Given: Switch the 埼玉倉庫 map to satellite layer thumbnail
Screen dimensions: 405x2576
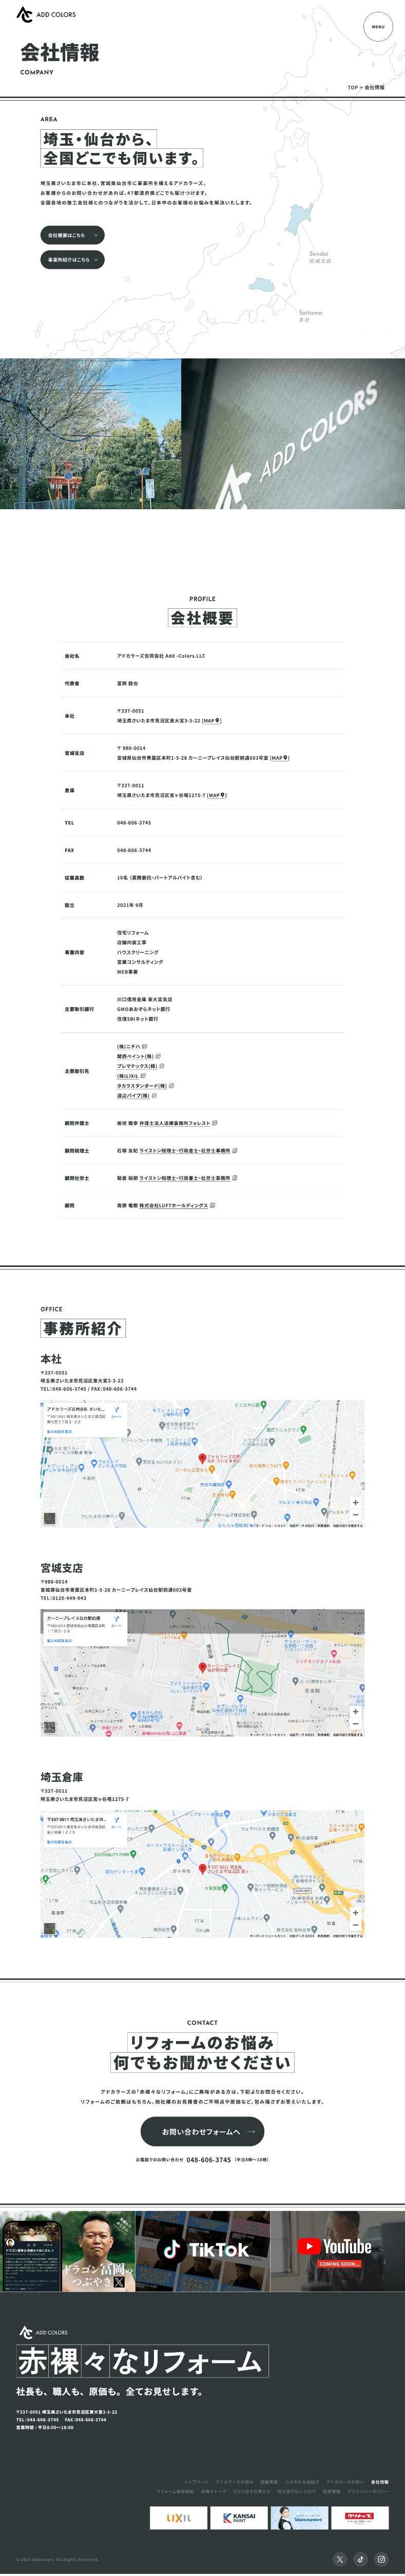Looking at the screenshot, I should pos(50,1929).
